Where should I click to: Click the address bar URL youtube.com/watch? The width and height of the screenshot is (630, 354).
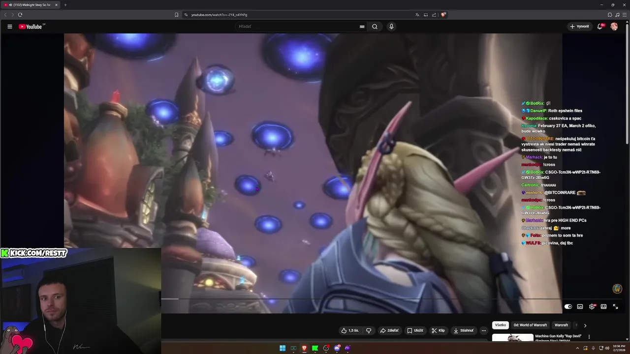[x=219, y=15]
